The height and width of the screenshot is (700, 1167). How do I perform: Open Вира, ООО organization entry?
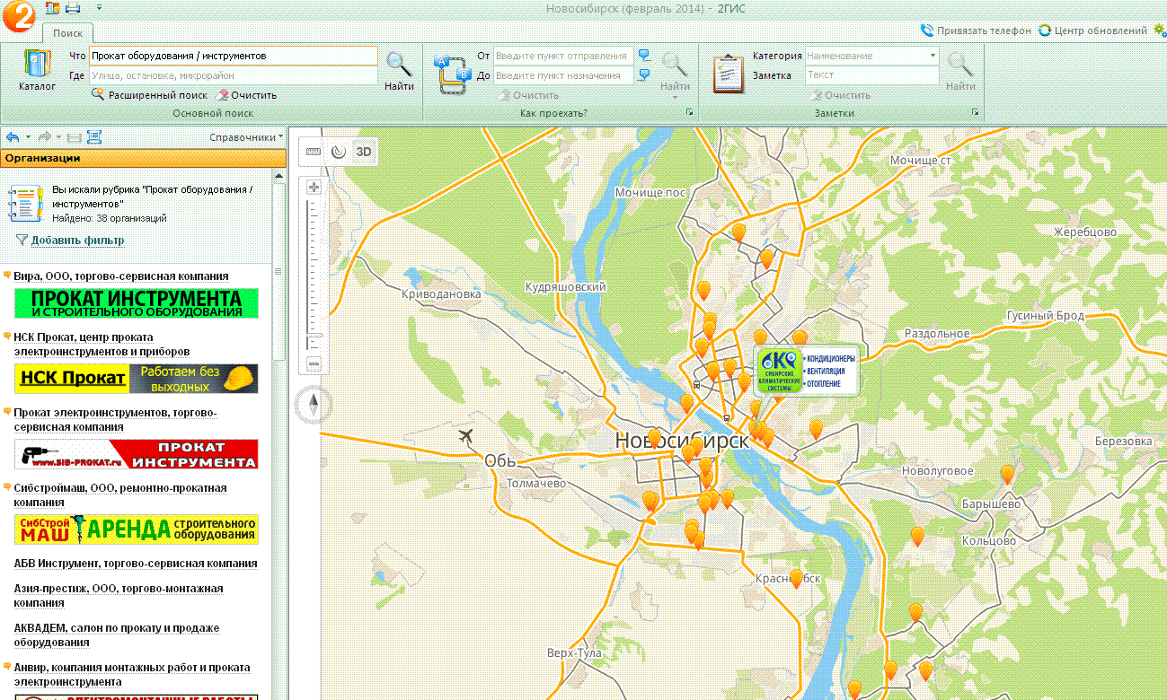(x=121, y=276)
